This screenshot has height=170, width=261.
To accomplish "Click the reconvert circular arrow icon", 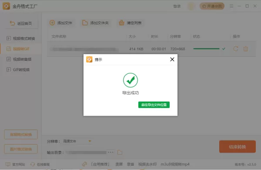I will 235,49.
